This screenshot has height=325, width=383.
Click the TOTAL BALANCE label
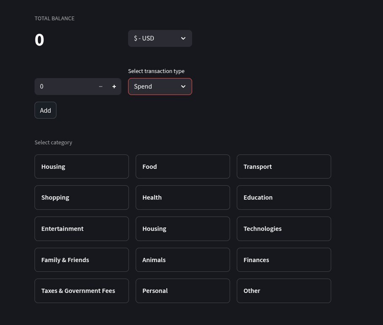pos(54,18)
